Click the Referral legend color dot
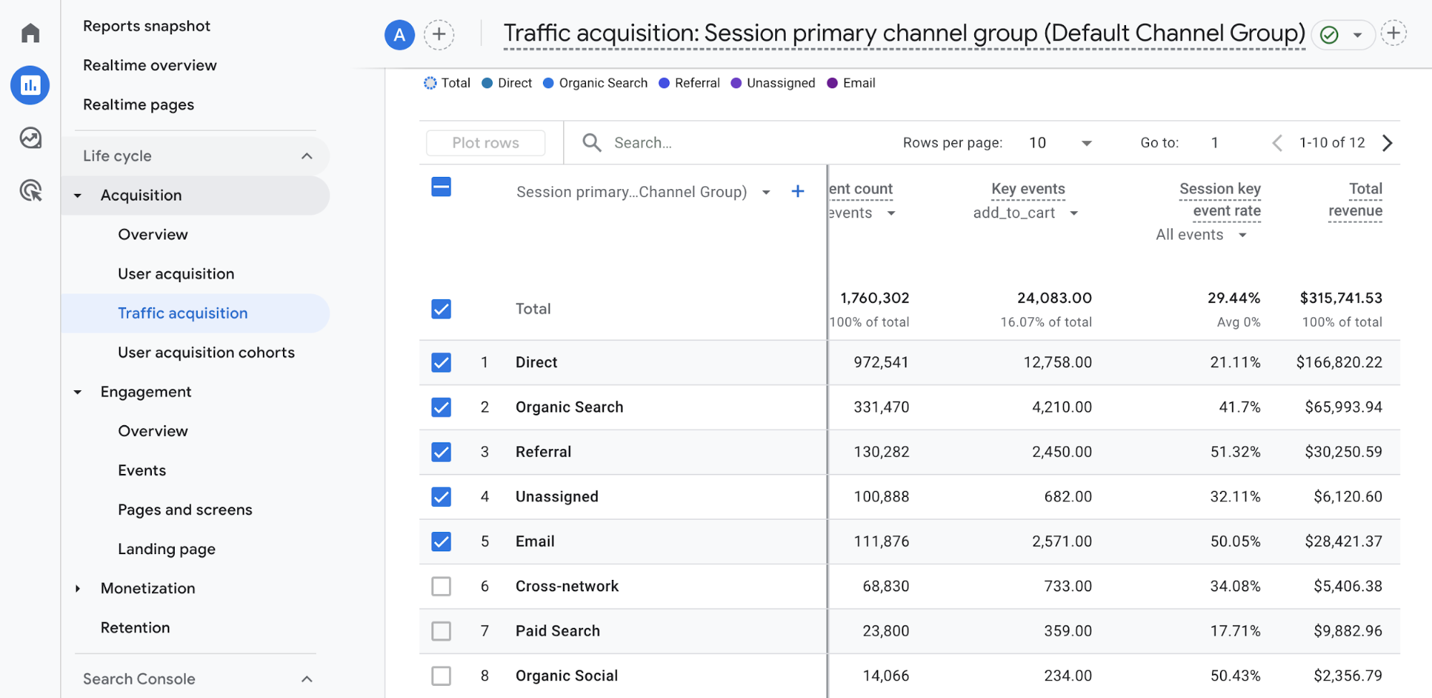The image size is (1432, 698). coord(664,83)
